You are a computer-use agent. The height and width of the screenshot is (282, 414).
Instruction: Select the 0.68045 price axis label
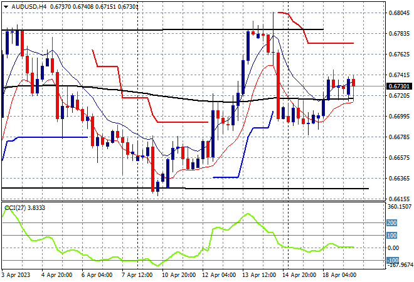point(399,13)
